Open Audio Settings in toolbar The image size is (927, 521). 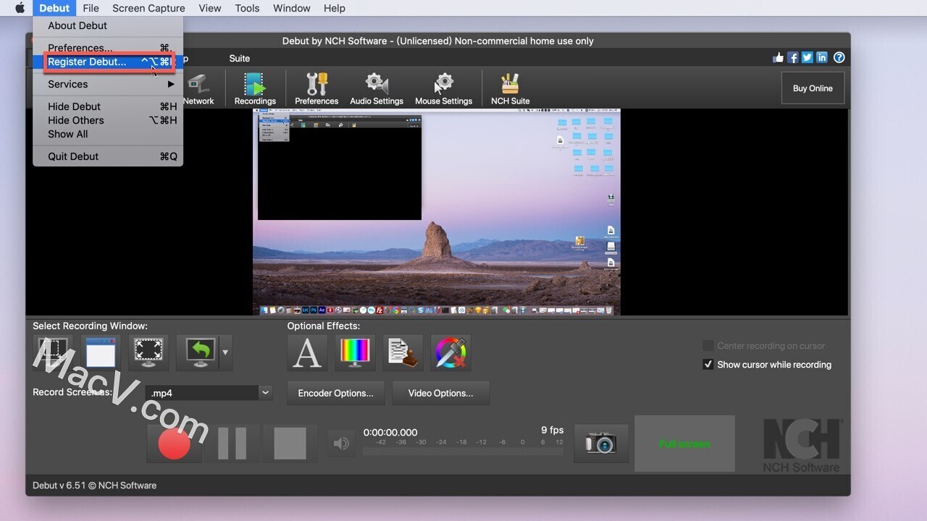tap(377, 89)
